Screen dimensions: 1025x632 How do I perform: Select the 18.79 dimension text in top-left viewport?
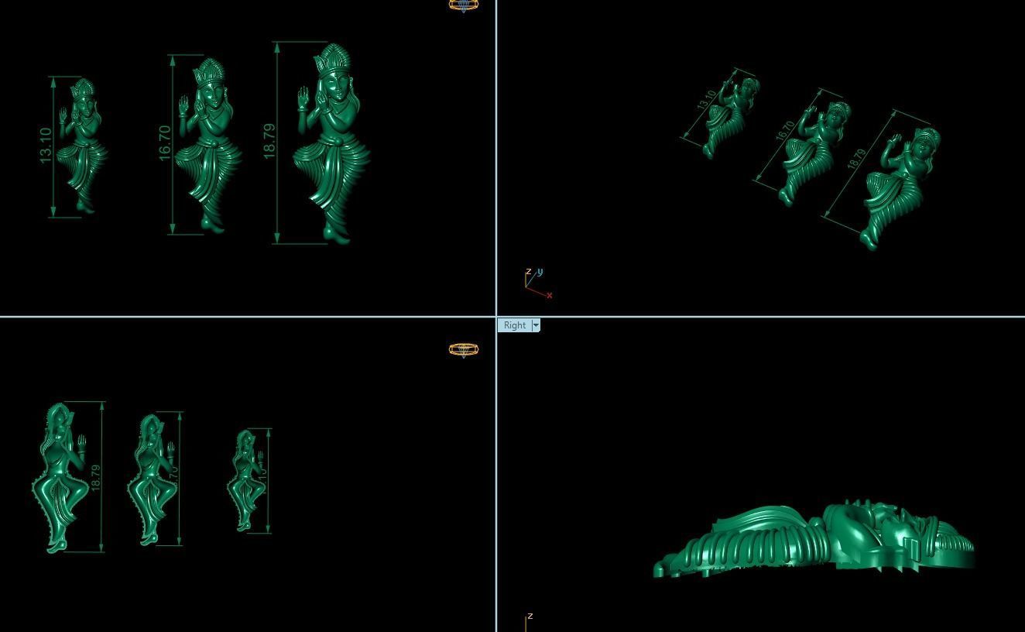[x=269, y=141]
